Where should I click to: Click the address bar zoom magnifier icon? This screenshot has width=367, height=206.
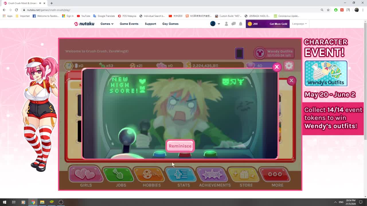tap(322, 10)
